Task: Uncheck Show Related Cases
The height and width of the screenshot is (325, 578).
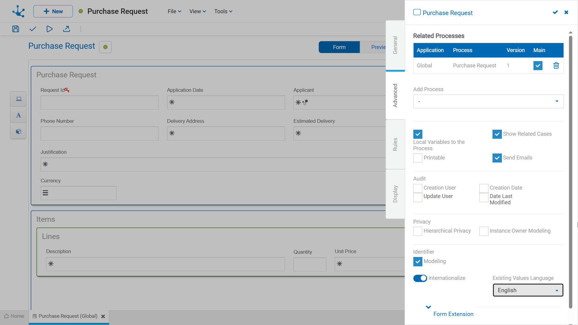Action: [497, 134]
